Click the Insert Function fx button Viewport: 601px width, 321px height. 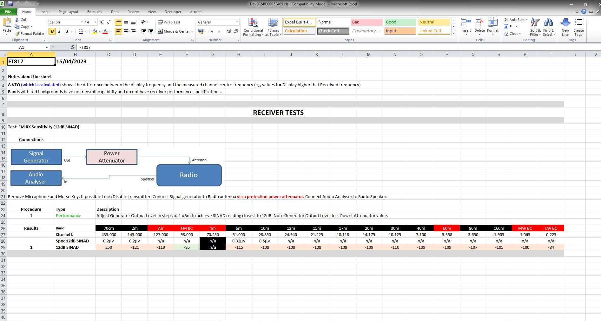click(73, 47)
